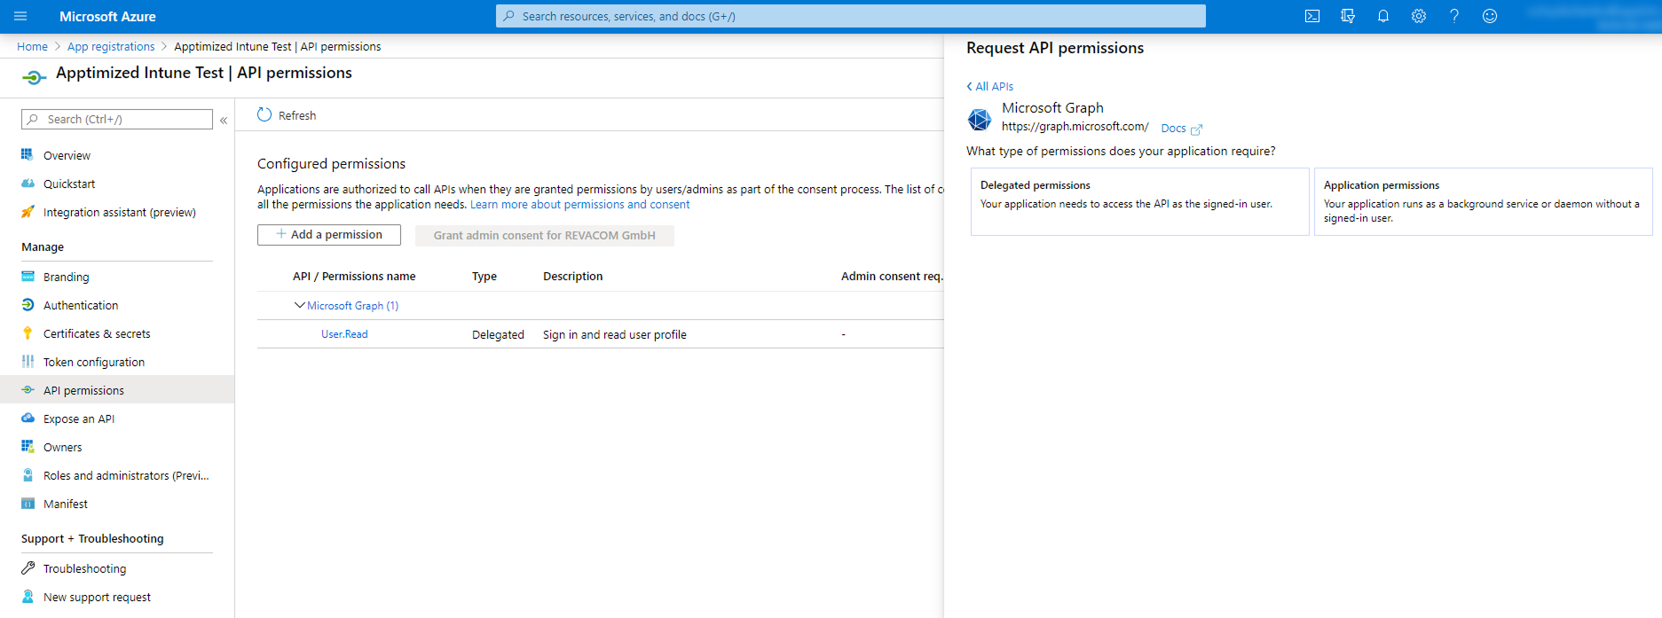Open the feedback smiley icon
Viewport: 1662px width, 618px height.
pos(1490,16)
